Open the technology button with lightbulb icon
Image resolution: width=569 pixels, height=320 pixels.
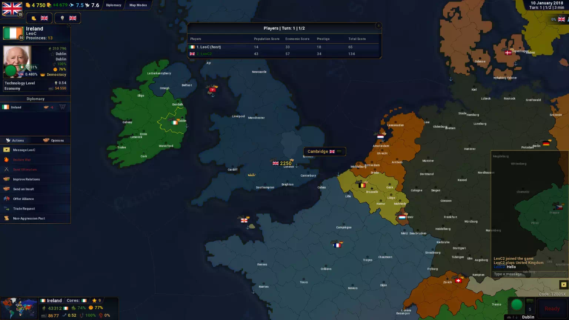tap(68, 18)
